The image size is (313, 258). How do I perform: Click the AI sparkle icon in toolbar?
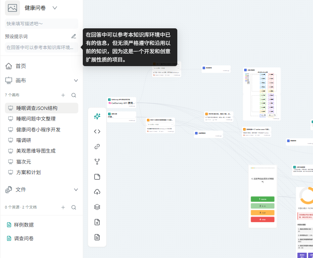coord(97,116)
